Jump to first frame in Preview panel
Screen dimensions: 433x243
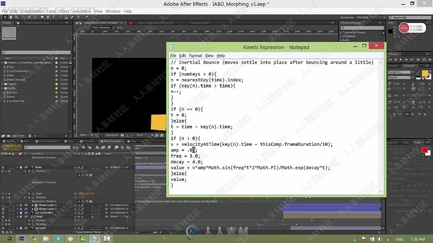click(x=390, y=59)
